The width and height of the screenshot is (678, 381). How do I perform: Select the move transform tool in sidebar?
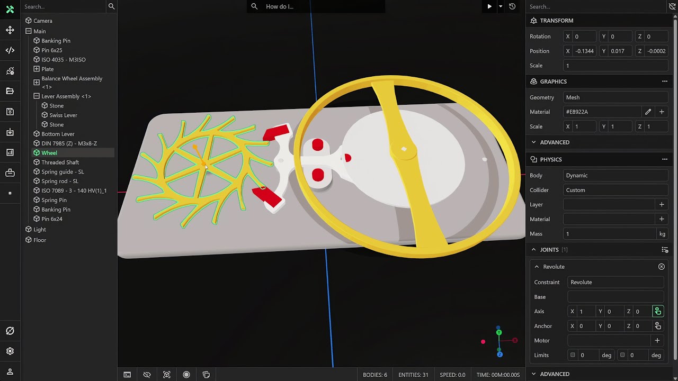10,30
